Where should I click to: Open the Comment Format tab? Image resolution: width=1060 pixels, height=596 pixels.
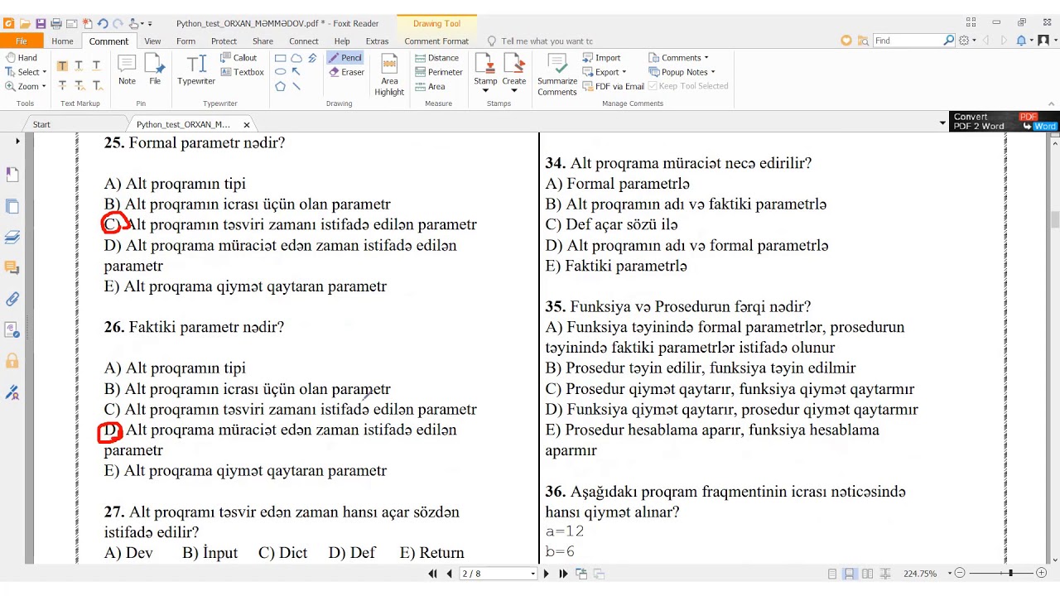tap(436, 41)
